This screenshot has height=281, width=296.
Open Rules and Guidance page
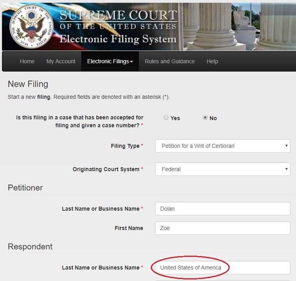pos(170,61)
